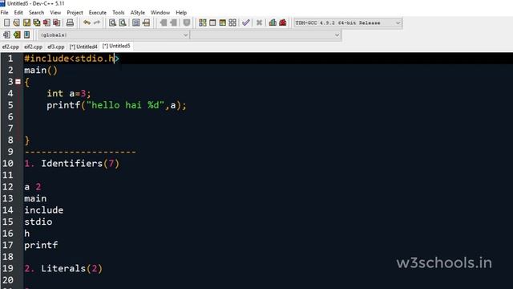
Task: Save the current file with Save icon
Action: [x=26, y=22]
